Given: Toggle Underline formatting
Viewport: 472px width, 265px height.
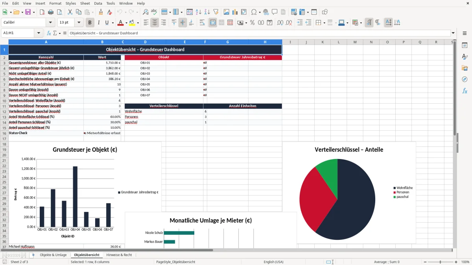Looking at the screenshot, I should tap(107, 23).
